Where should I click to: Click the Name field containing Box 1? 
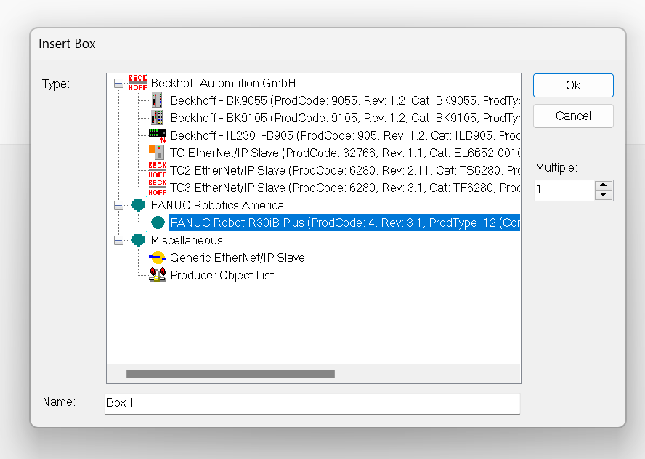coord(312,403)
